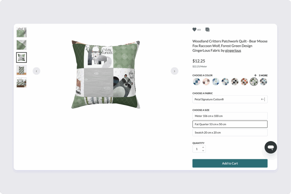
Task: Open the chat support bubble
Action: coord(271,147)
